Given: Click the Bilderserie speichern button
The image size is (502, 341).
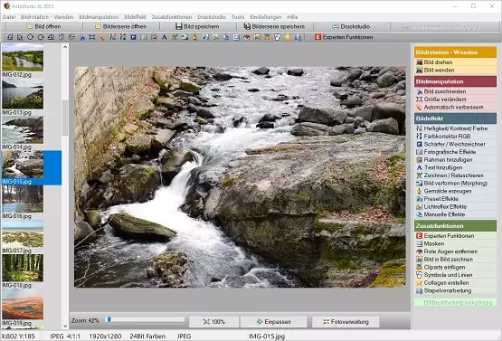Looking at the screenshot, I should [274, 26].
